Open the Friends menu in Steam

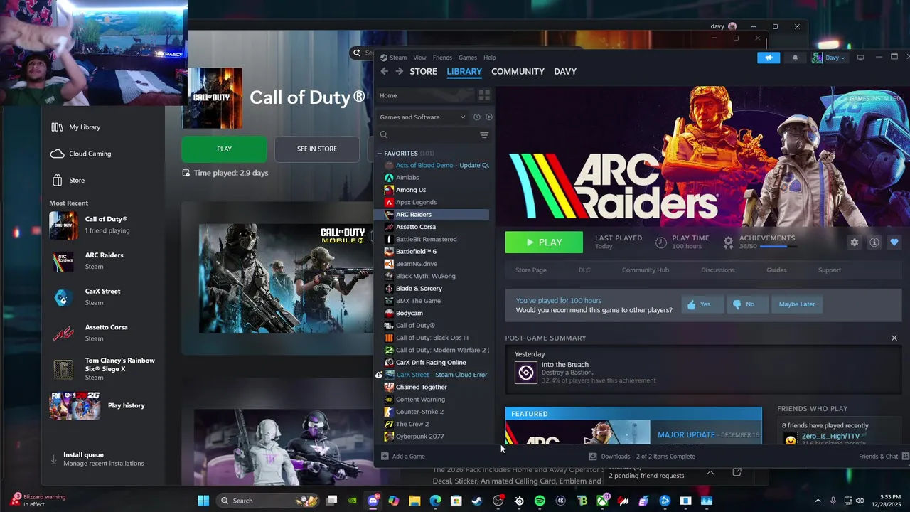point(442,58)
